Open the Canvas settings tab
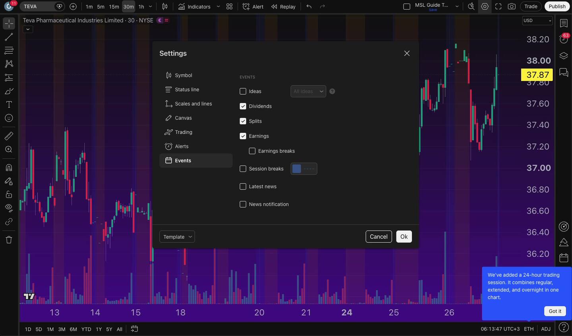This screenshot has height=336, width=572. click(196, 118)
